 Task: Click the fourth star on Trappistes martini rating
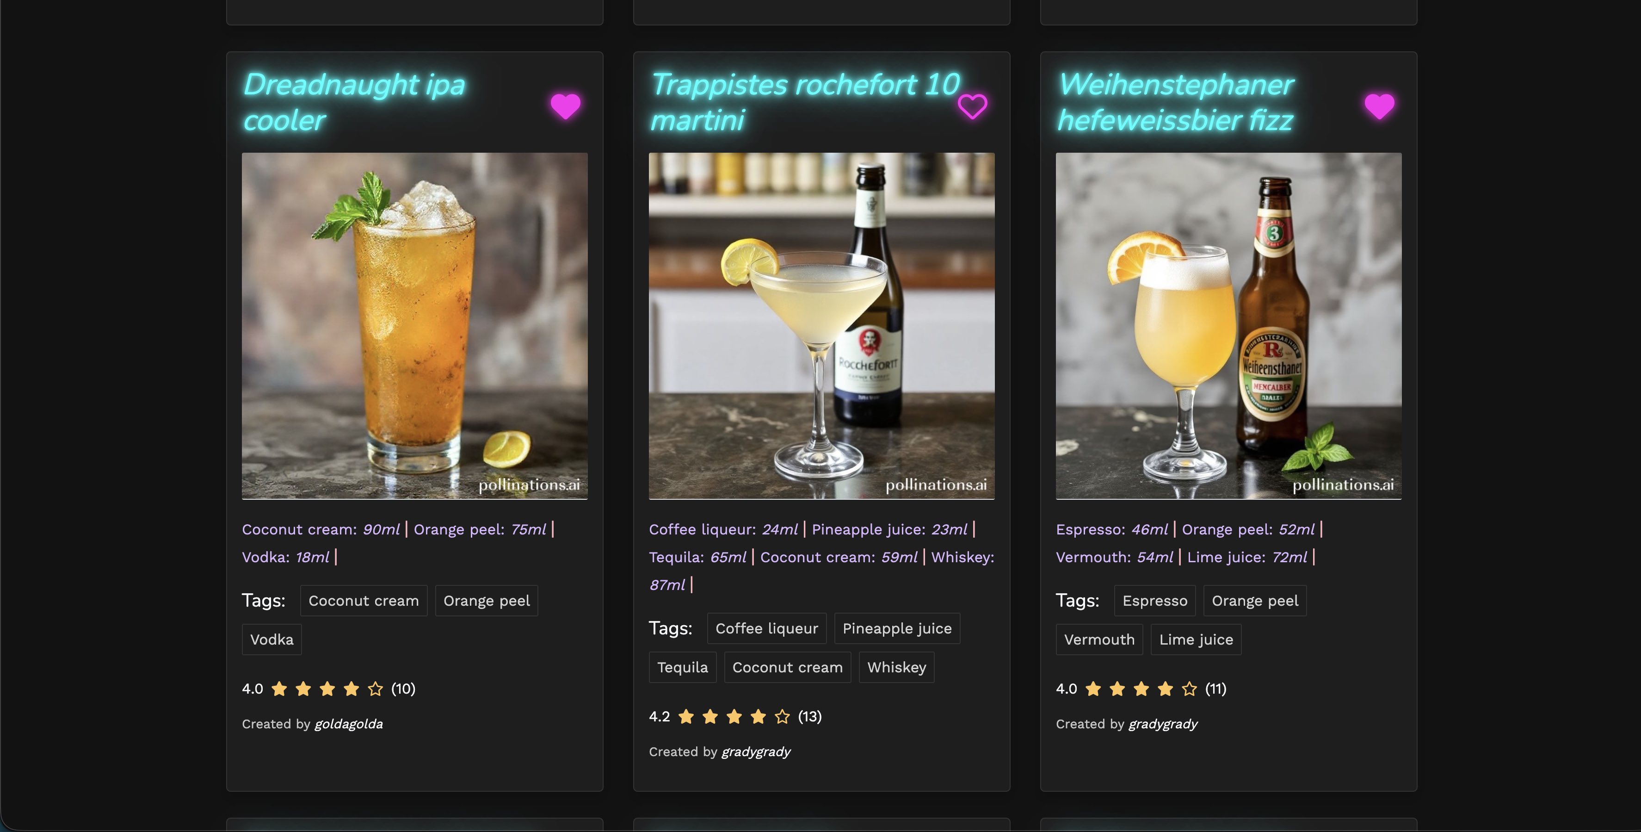[758, 717]
